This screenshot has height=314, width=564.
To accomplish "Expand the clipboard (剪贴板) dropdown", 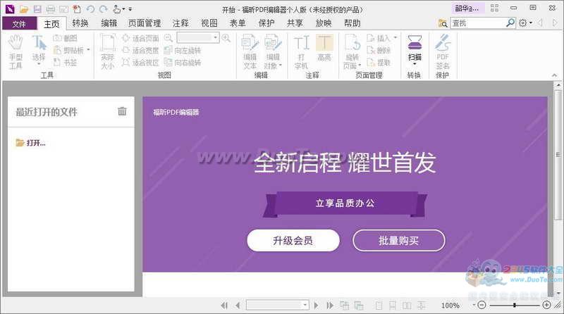I will click(89, 50).
